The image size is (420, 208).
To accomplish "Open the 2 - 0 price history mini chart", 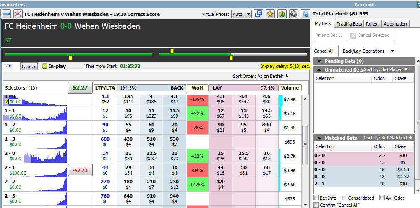I will [35, 156].
